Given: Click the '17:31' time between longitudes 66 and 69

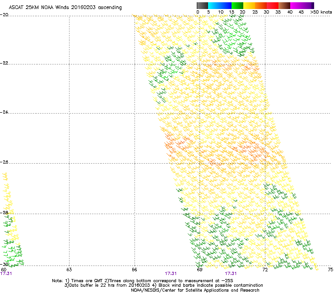Looking at the screenshot, I should tap(171, 274).
